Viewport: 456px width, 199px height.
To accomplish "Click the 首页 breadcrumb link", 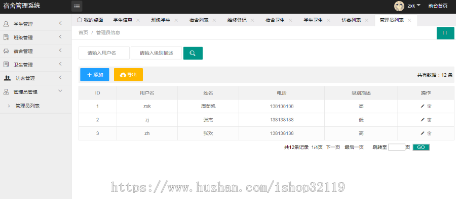I will click(x=83, y=33).
